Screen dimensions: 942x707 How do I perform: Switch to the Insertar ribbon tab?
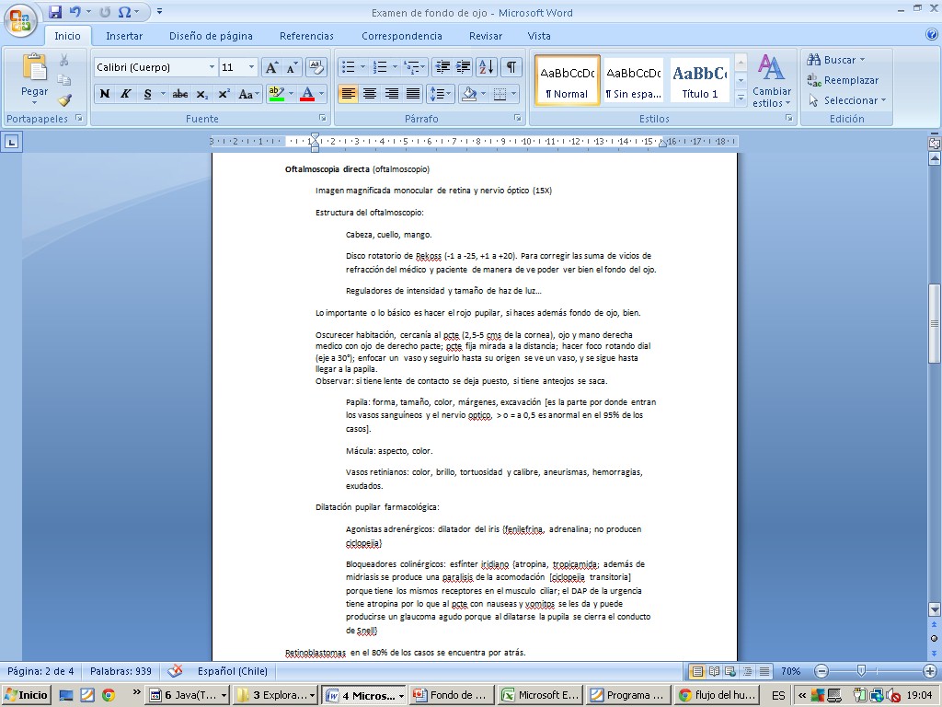click(x=123, y=36)
